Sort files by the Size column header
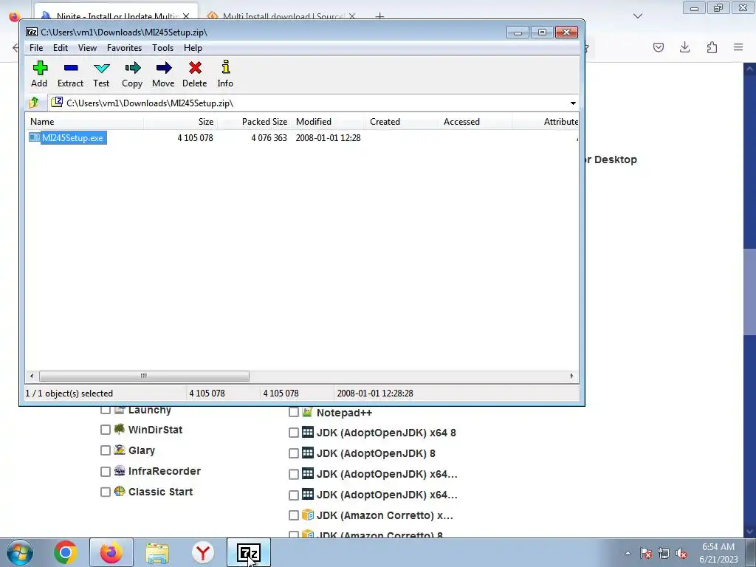Image resolution: width=756 pixels, height=567 pixels. 180,122
